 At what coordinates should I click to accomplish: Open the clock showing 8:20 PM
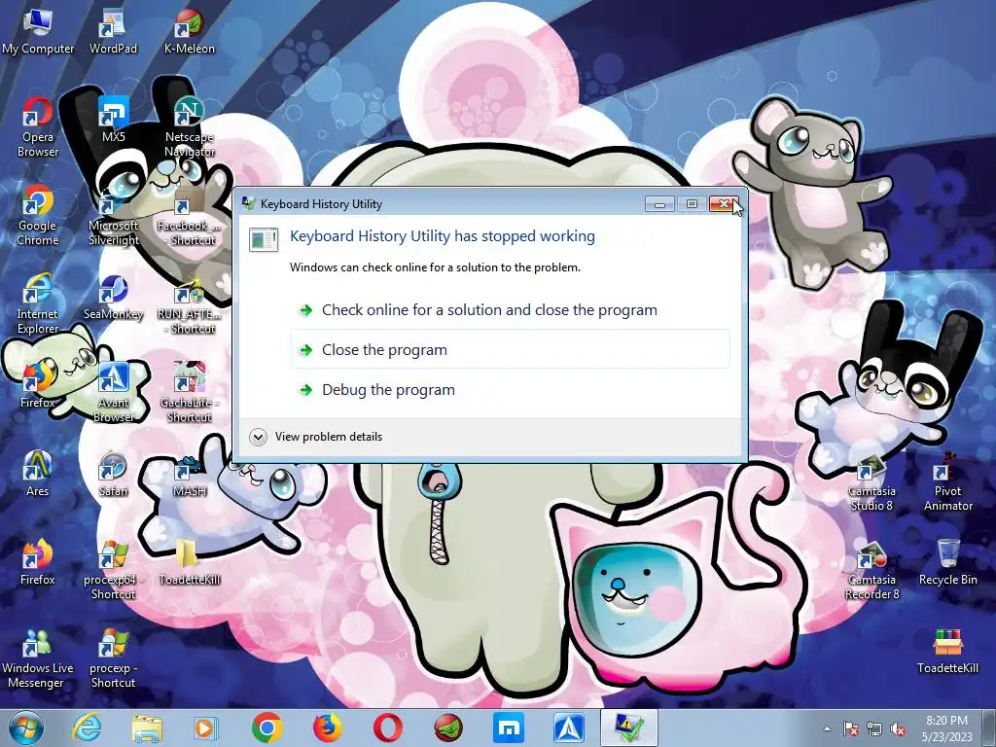coord(947,729)
